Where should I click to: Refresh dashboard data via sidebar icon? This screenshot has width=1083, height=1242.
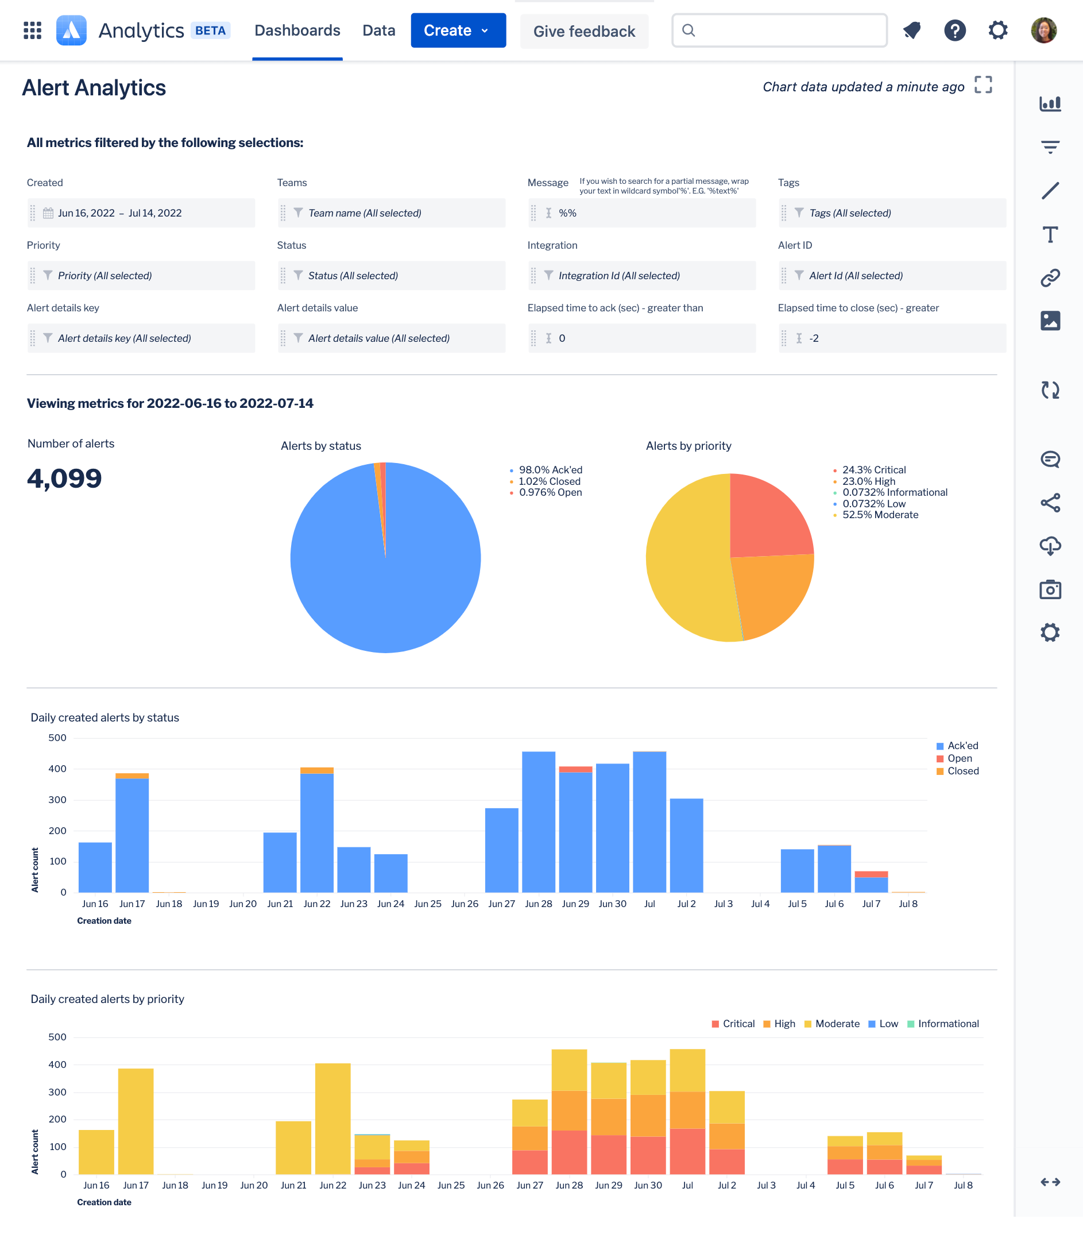pos(1050,390)
